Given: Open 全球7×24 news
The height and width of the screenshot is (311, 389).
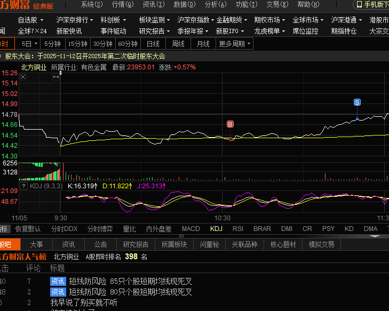Looking at the screenshot, I should [x=32, y=31].
